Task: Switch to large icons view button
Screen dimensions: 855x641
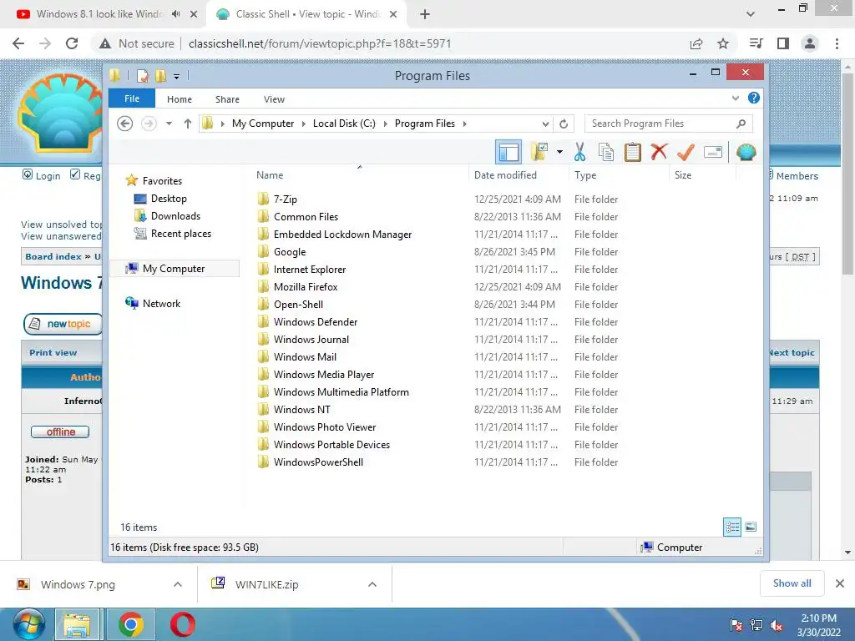Action: tap(751, 527)
